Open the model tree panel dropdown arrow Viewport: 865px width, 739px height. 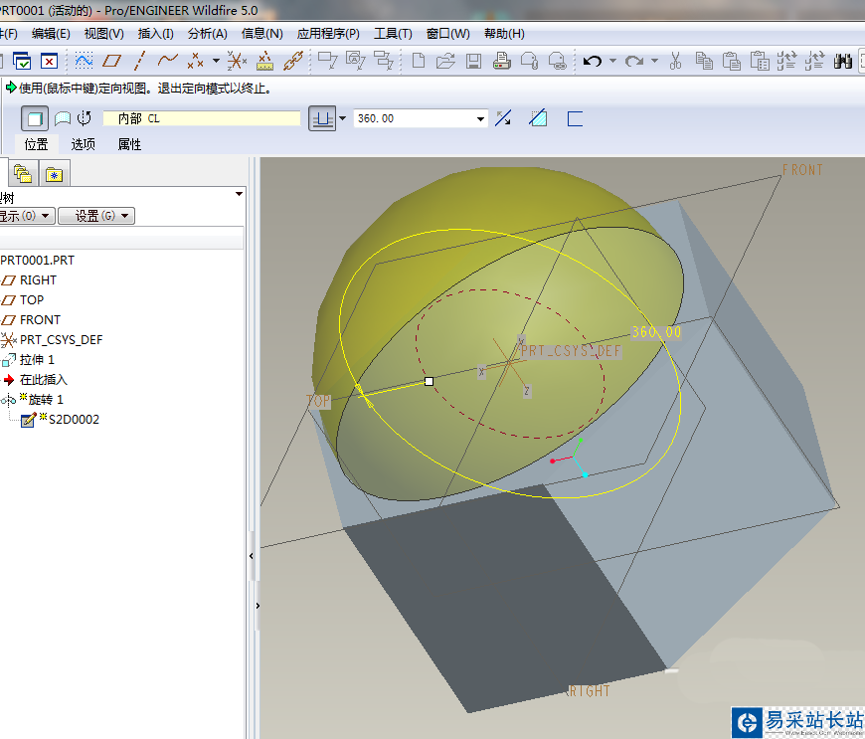[239, 194]
